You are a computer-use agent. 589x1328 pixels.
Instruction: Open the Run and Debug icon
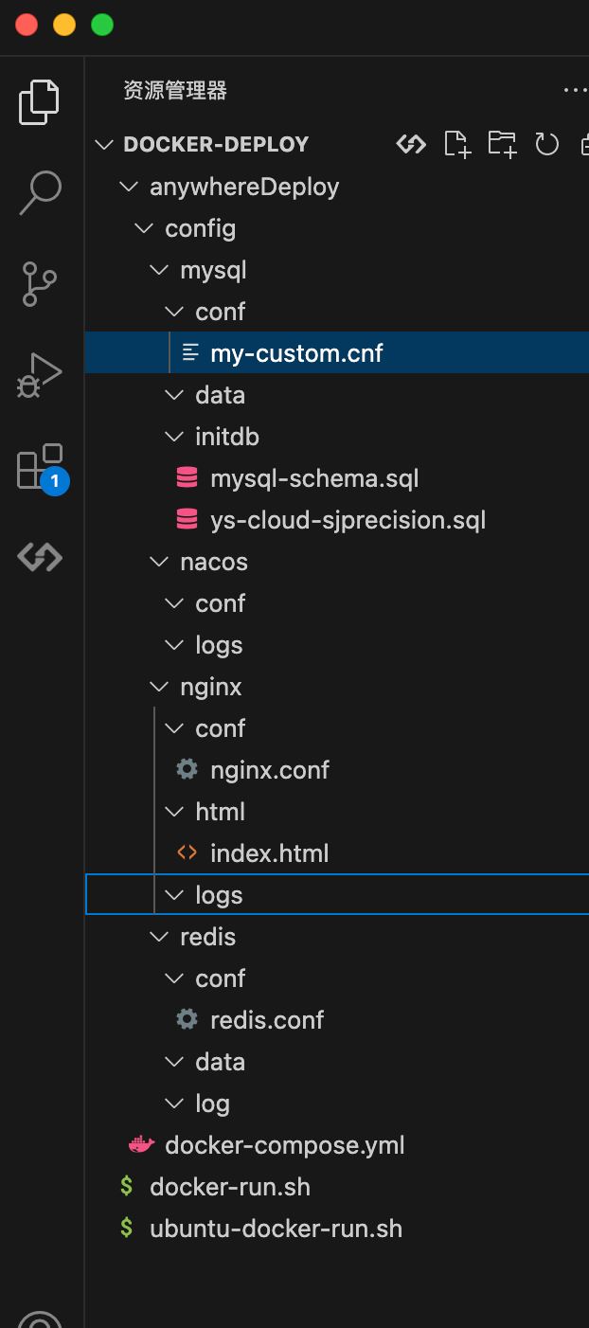click(x=41, y=375)
